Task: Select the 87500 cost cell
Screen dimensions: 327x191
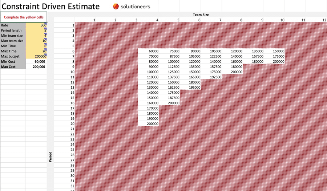Action: click(x=170, y=56)
